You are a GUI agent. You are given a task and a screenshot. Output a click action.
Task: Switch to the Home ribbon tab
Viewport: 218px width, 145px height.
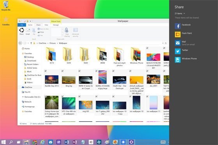point(30,25)
